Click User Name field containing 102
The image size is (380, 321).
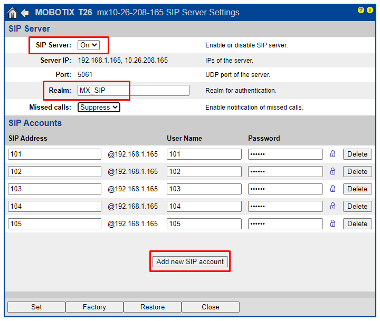(204, 172)
